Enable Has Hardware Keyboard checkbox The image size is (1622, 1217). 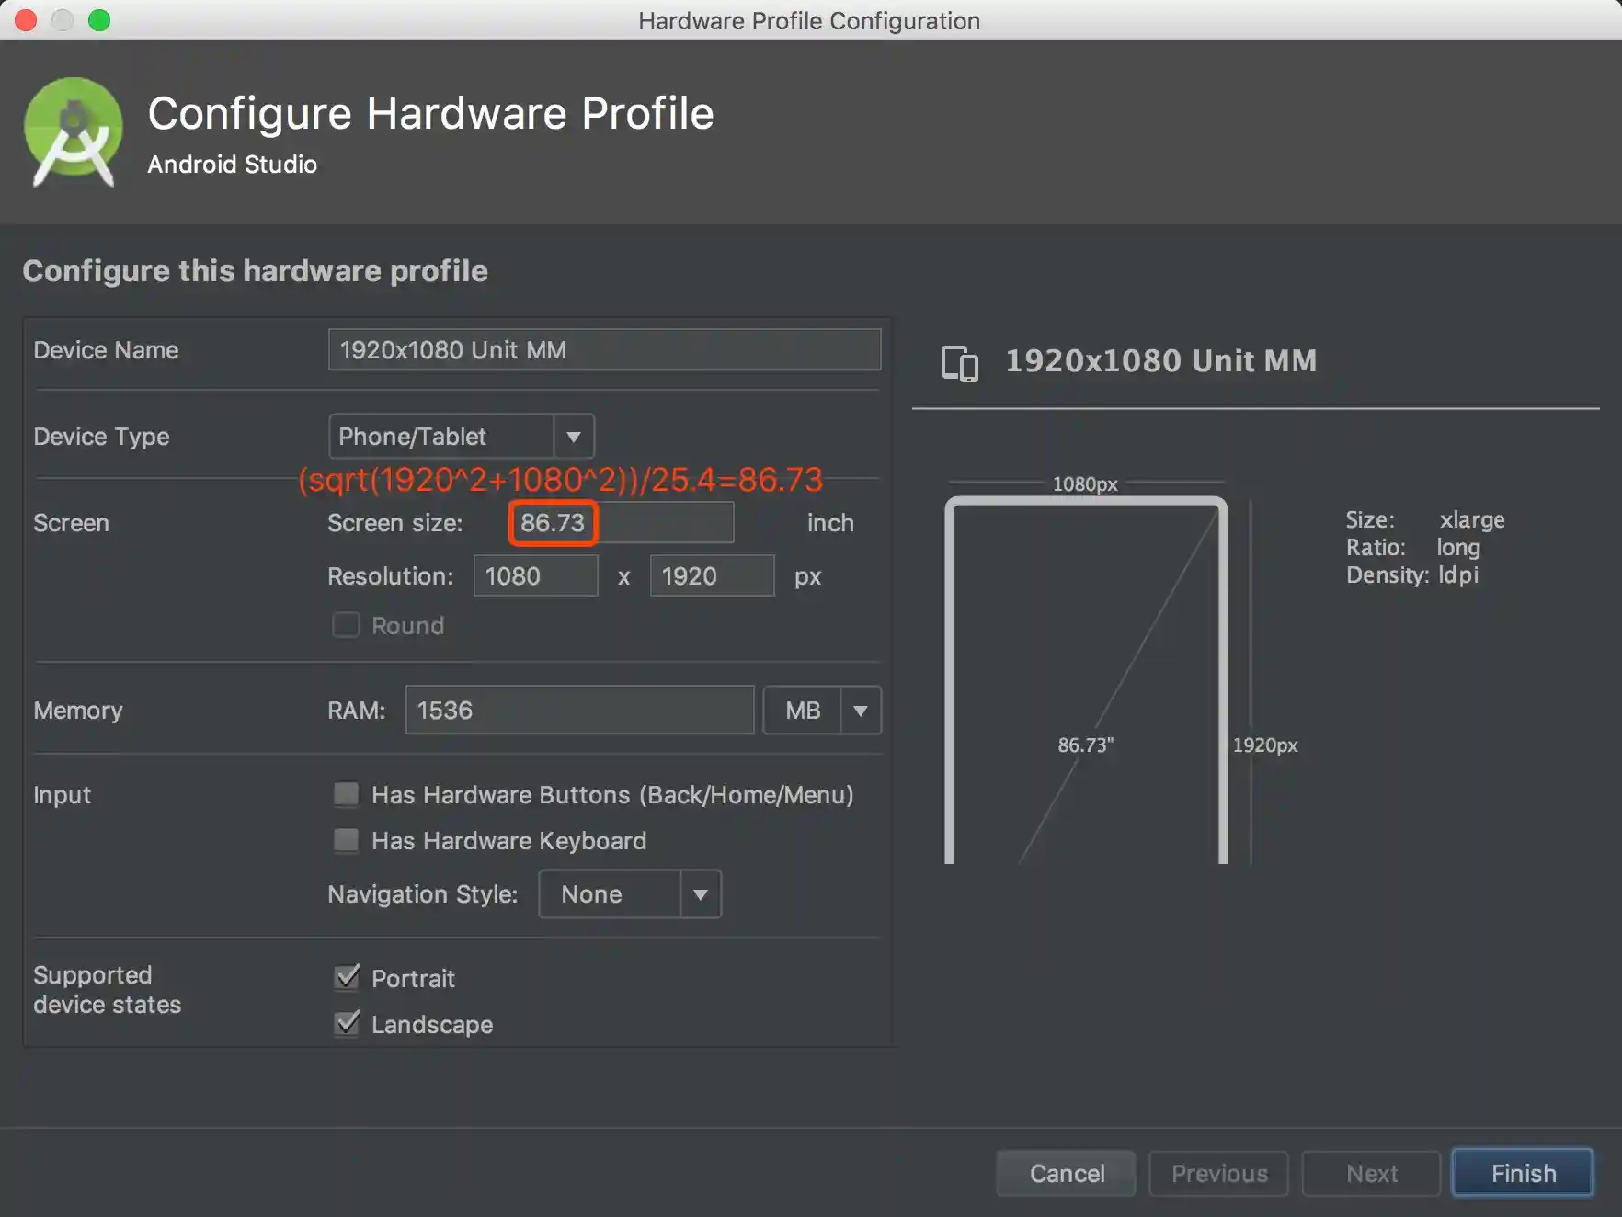347,840
